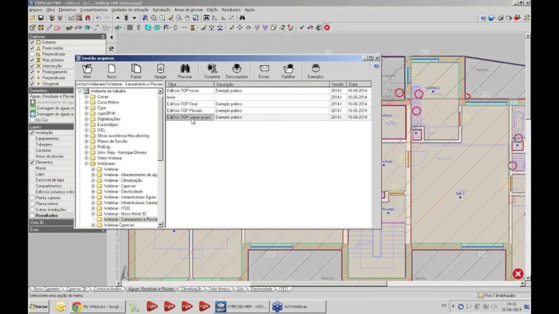Click the Abrir icon in Gestão arquivos

[87, 69]
